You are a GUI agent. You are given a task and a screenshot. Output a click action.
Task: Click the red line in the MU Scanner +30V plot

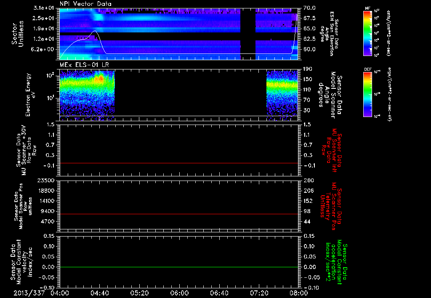(x=179, y=163)
